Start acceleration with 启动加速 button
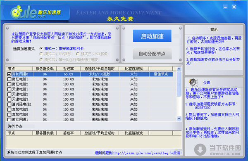248x161 pixels. click(152, 36)
